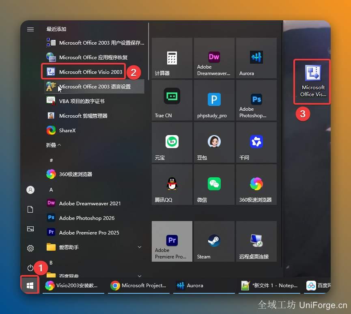The image size is (351, 314).
Task: Open the phpstudy_pro tile
Action: tap(214, 100)
